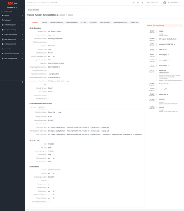Switch to the Tag Info tab
The width and height of the screenshot is (184, 211).
pyautogui.click(x=44, y=22)
